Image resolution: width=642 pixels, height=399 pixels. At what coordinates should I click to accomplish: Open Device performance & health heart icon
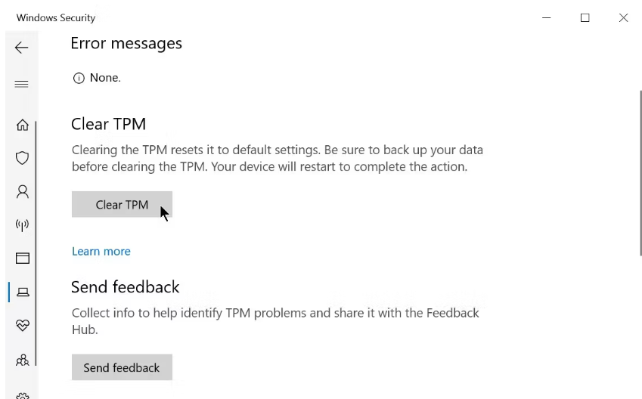point(23,326)
